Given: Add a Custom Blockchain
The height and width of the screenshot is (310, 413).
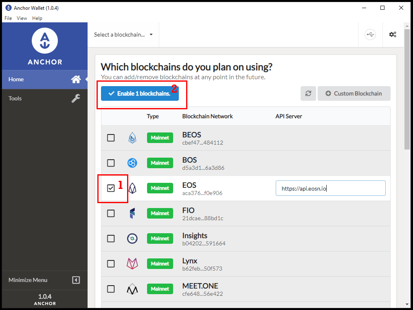Looking at the screenshot, I should 354,93.
